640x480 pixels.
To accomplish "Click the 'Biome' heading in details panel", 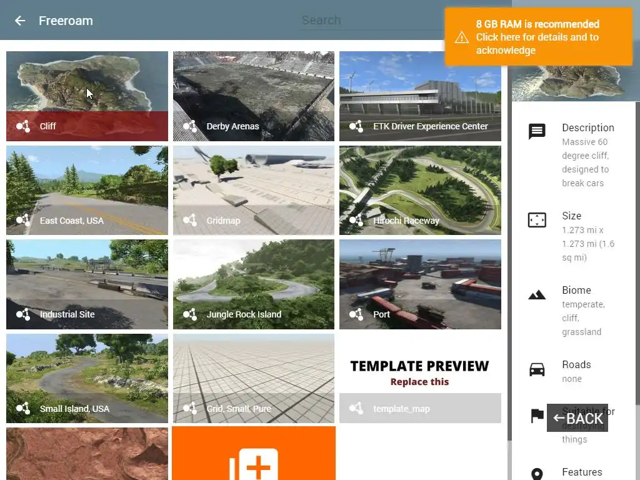I will (x=576, y=290).
